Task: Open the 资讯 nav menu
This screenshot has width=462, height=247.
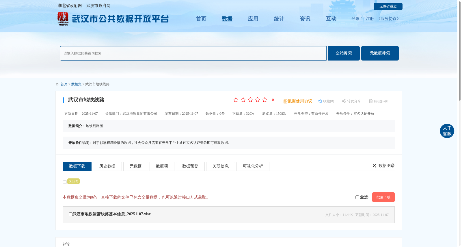Action: pos(305,19)
